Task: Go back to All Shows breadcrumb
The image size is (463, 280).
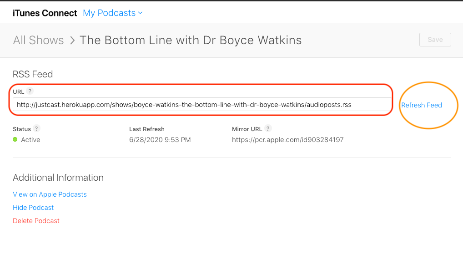Action: coord(38,40)
